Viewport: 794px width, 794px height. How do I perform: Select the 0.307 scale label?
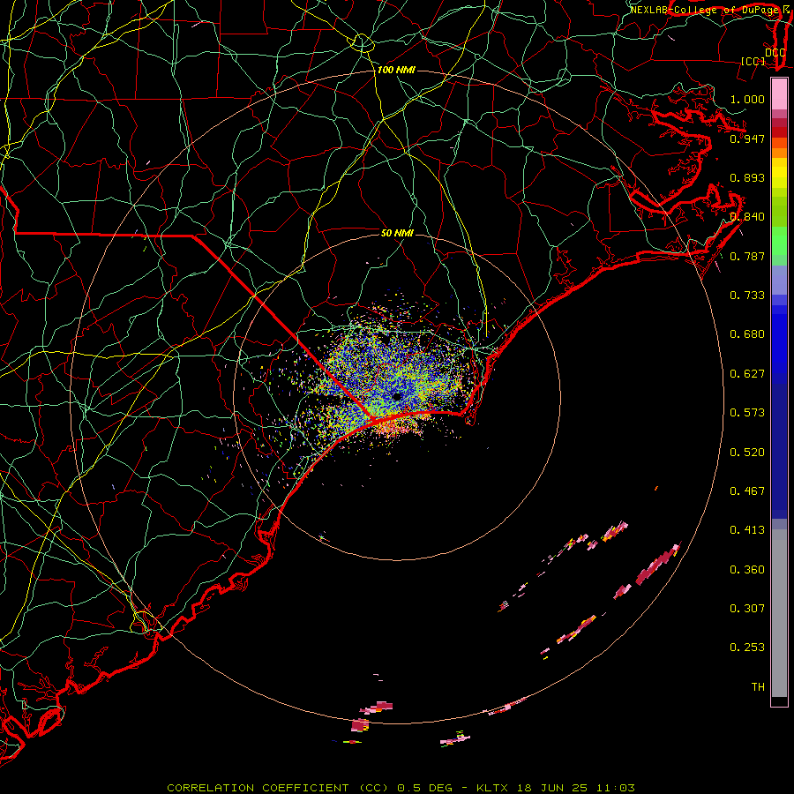[747, 608]
